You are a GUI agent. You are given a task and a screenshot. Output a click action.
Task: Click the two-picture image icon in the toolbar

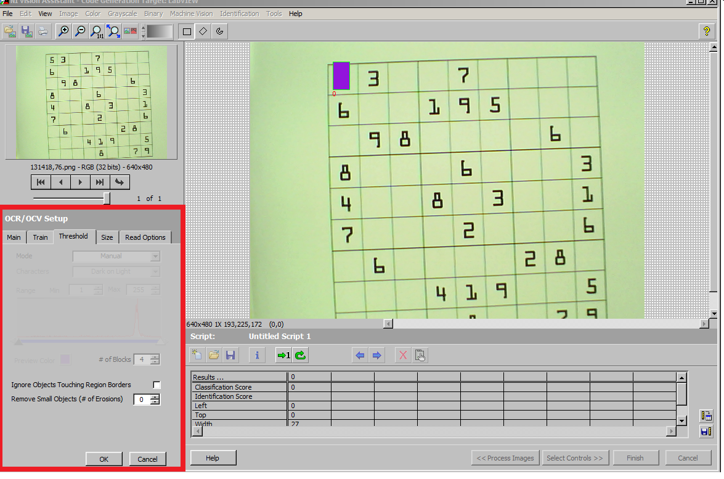130,31
